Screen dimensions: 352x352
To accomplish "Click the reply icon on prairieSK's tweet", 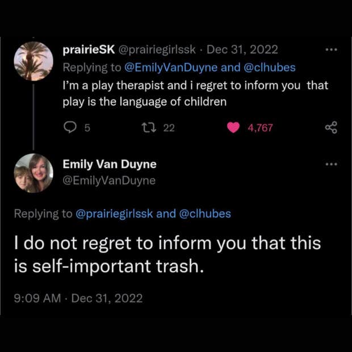I will pos(69,128).
